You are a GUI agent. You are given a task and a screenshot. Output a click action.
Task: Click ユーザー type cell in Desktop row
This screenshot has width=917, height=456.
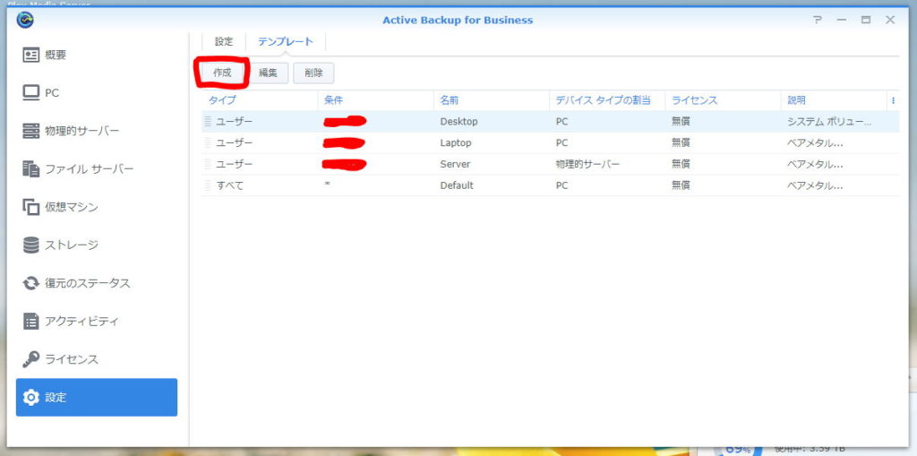pyautogui.click(x=235, y=122)
